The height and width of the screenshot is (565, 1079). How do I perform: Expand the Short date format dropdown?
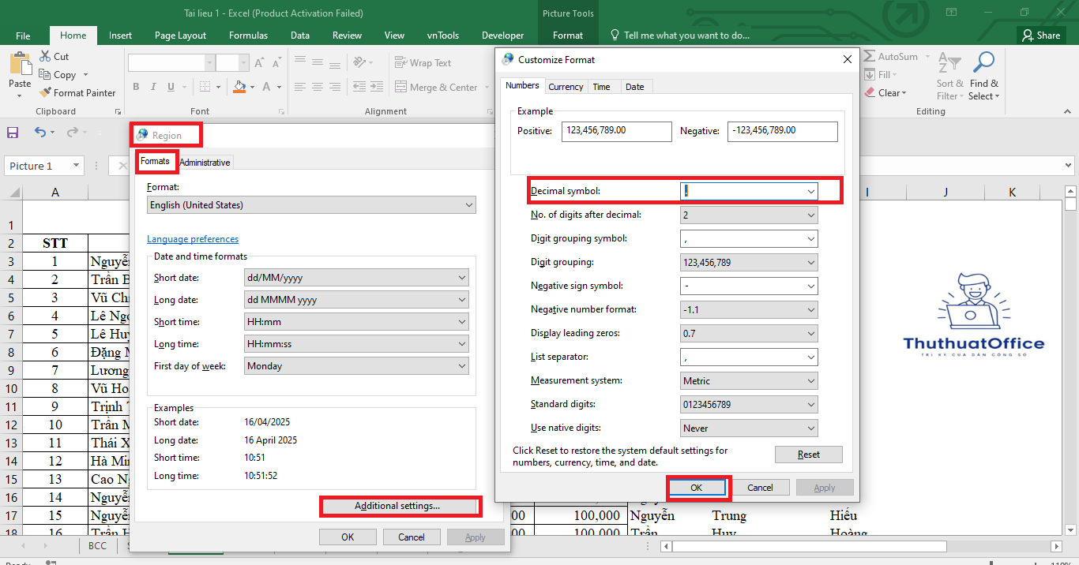click(461, 278)
